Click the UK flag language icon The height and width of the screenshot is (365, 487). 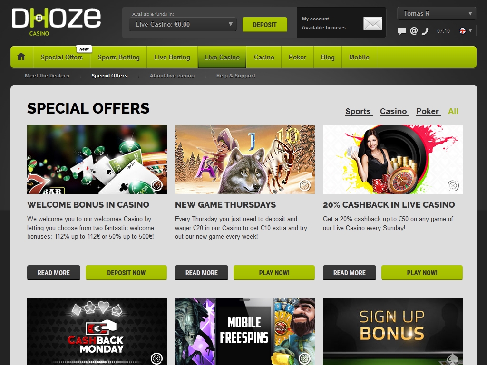point(462,31)
